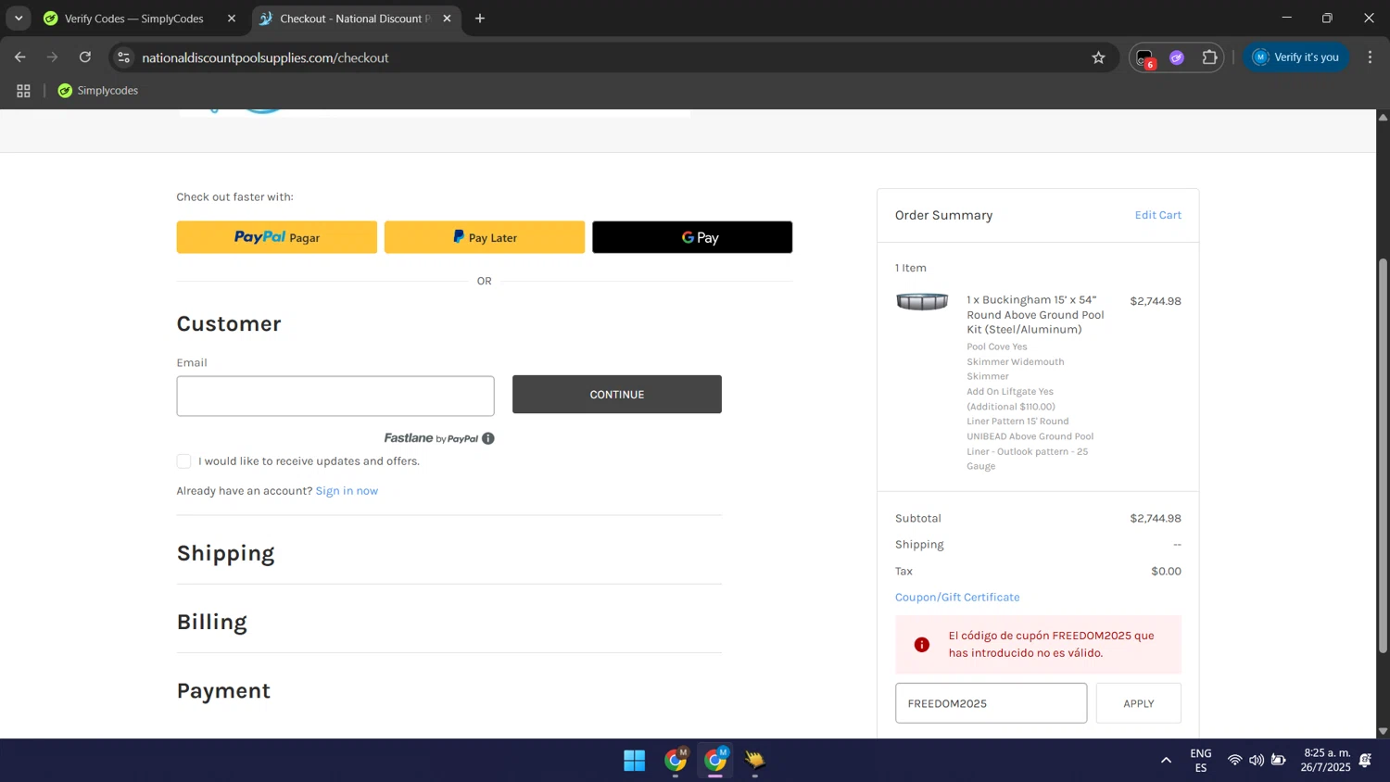Click the purple extension icon
Screen dimensions: 1390x782
[x=1177, y=57]
